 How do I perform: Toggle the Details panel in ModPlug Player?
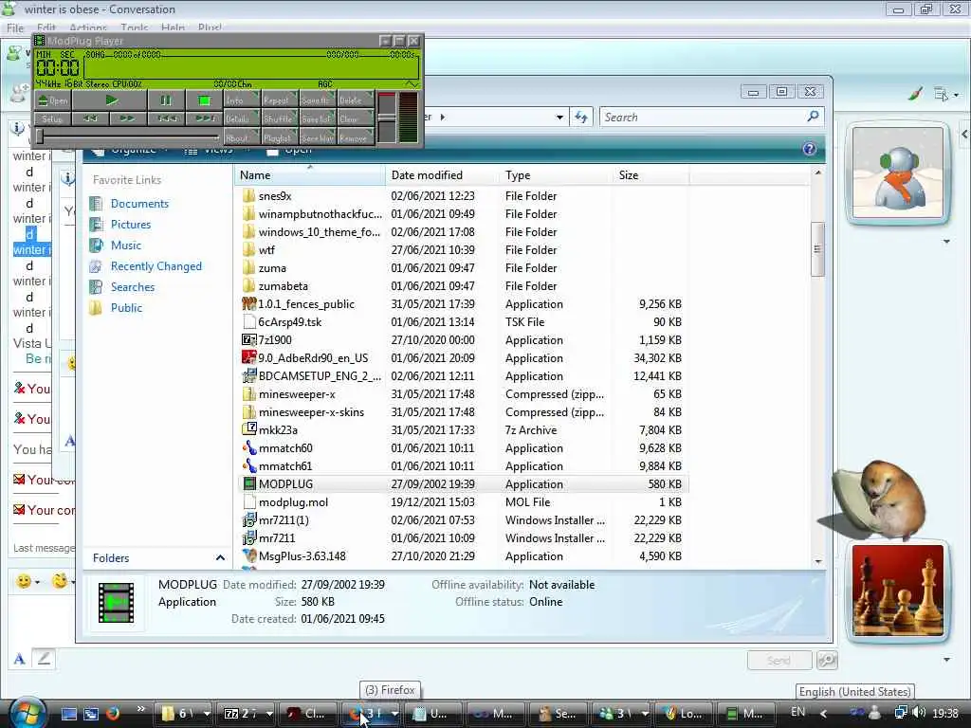pos(240,118)
